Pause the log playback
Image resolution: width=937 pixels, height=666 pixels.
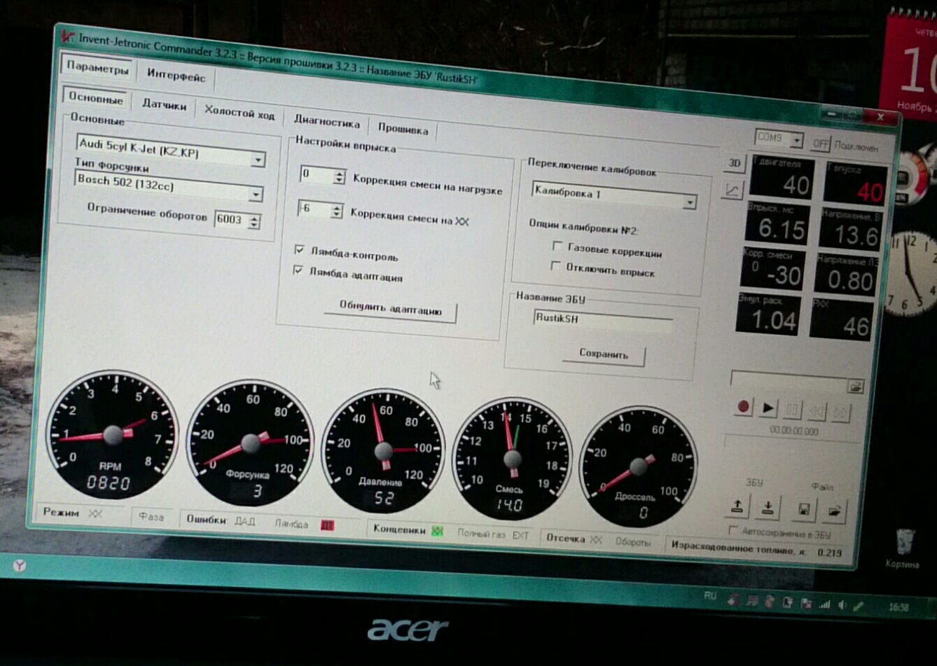coord(793,410)
